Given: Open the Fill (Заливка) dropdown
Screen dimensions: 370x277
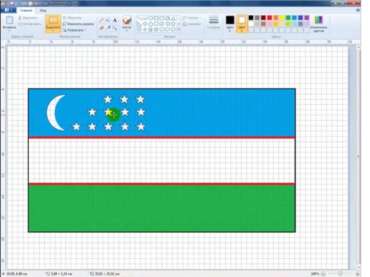Looking at the screenshot, I should (192, 24).
